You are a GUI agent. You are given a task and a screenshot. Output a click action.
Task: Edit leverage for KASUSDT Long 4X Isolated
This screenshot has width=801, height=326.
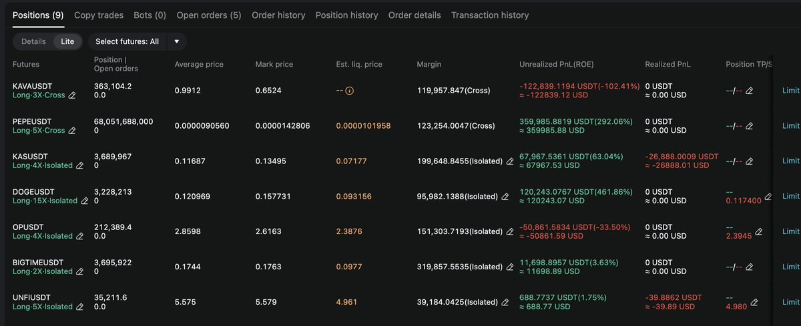coord(79,165)
